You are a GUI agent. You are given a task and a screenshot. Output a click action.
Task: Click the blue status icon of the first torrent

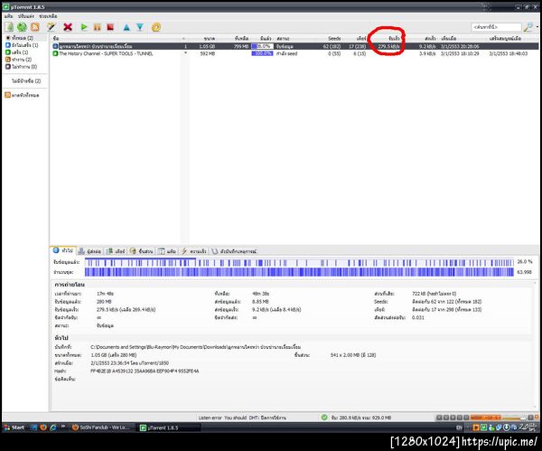click(x=55, y=46)
